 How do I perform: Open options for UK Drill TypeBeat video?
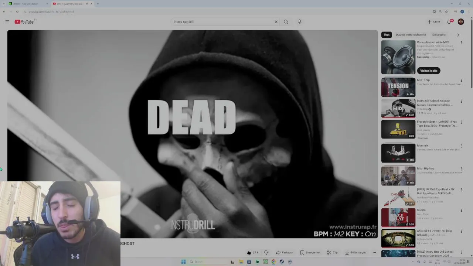(x=461, y=190)
